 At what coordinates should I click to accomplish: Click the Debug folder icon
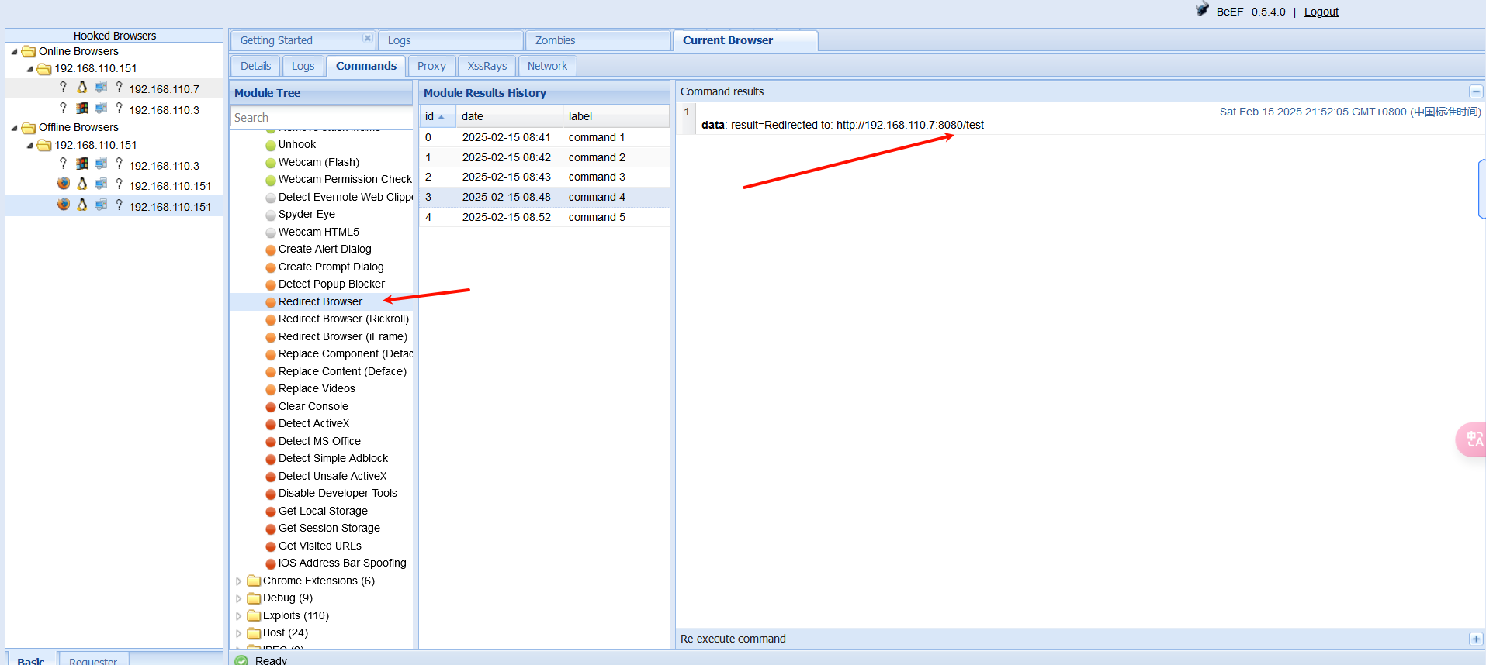coord(254,598)
